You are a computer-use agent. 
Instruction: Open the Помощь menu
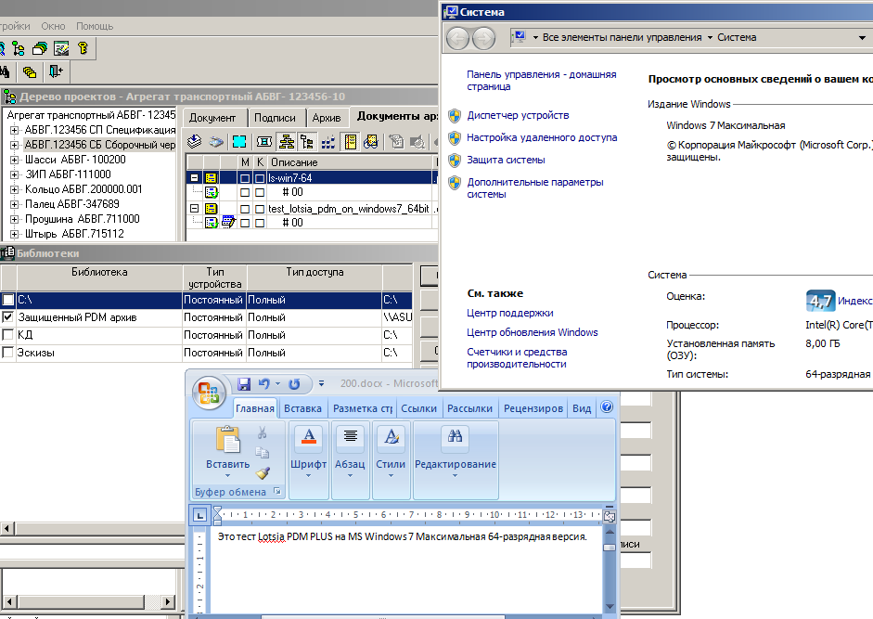[95, 26]
